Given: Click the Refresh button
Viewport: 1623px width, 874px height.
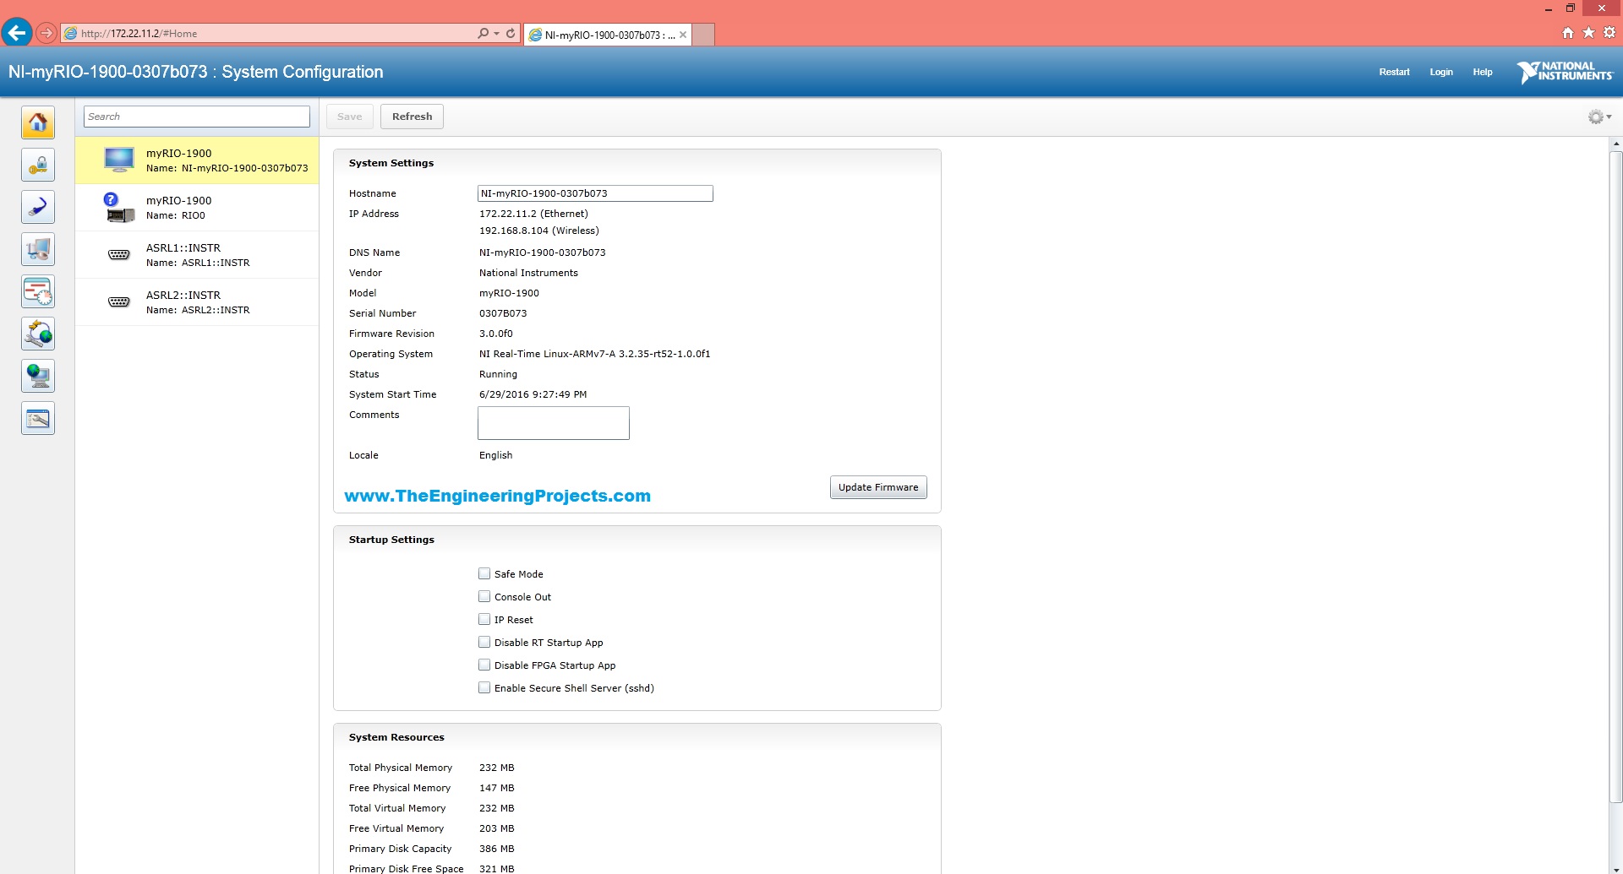Looking at the screenshot, I should (x=412, y=117).
